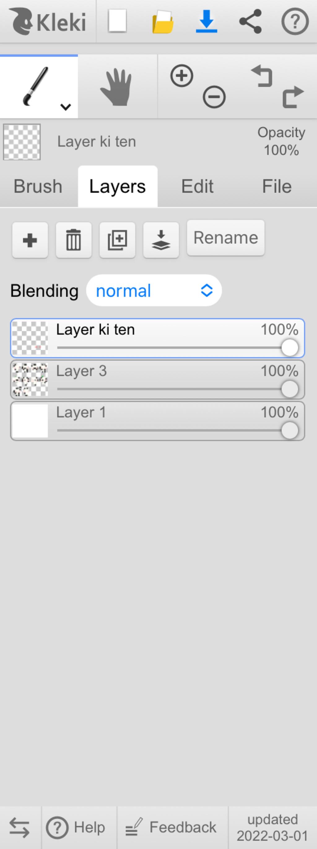Viewport: 317px width, 849px height.
Task: Click the Rename button
Action: click(x=226, y=238)
